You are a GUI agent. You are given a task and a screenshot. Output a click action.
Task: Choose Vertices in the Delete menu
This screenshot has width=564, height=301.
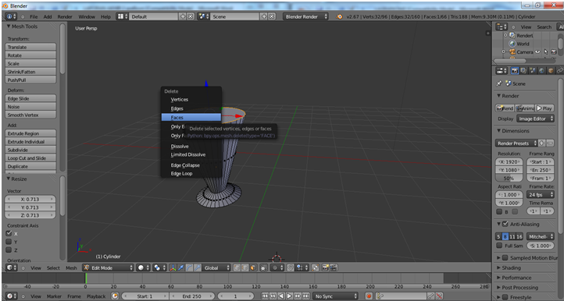pos(191,100)
